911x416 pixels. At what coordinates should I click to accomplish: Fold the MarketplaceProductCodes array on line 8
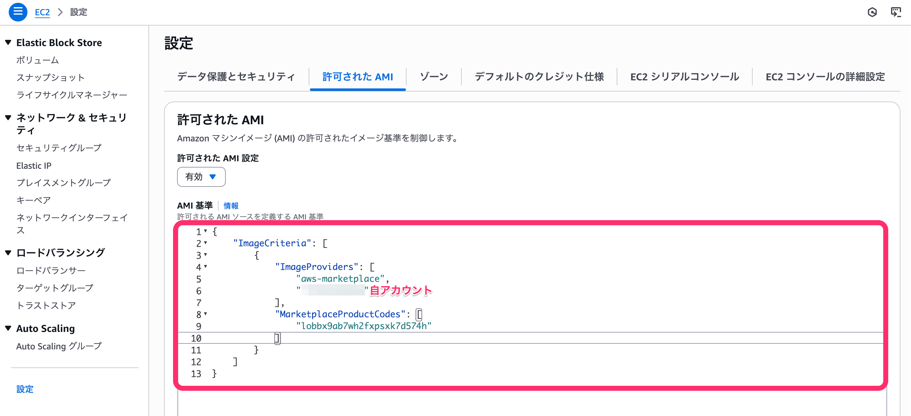point(205,314)
